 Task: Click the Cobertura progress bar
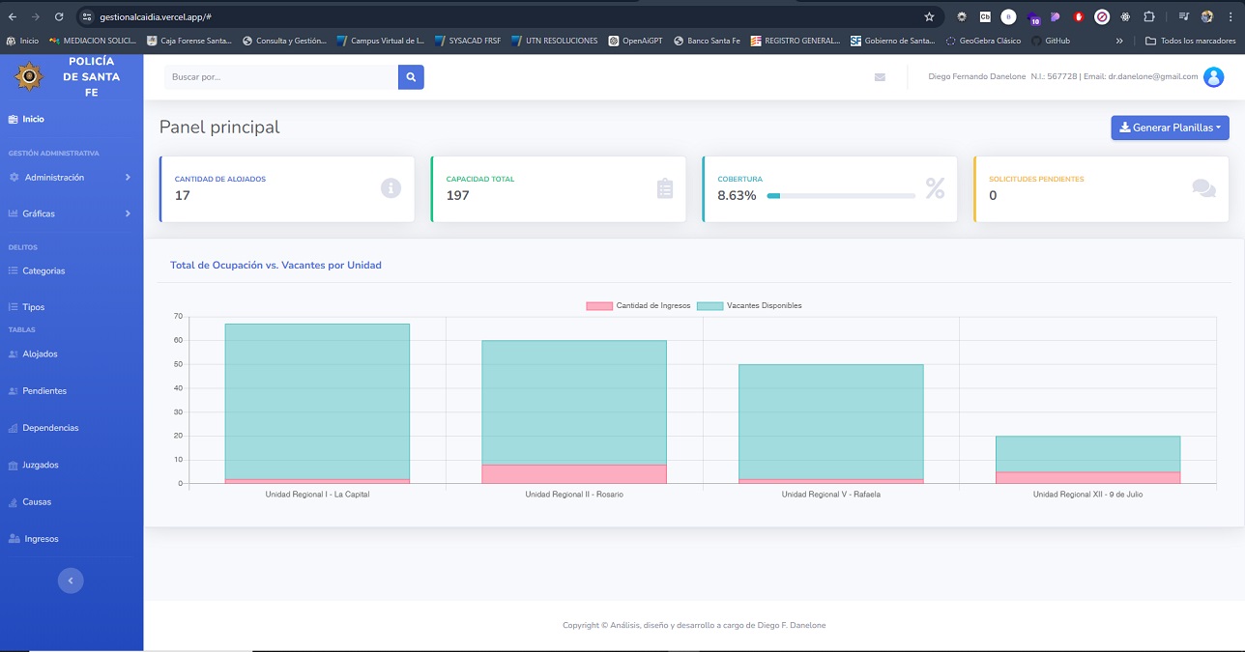point(840,195)
